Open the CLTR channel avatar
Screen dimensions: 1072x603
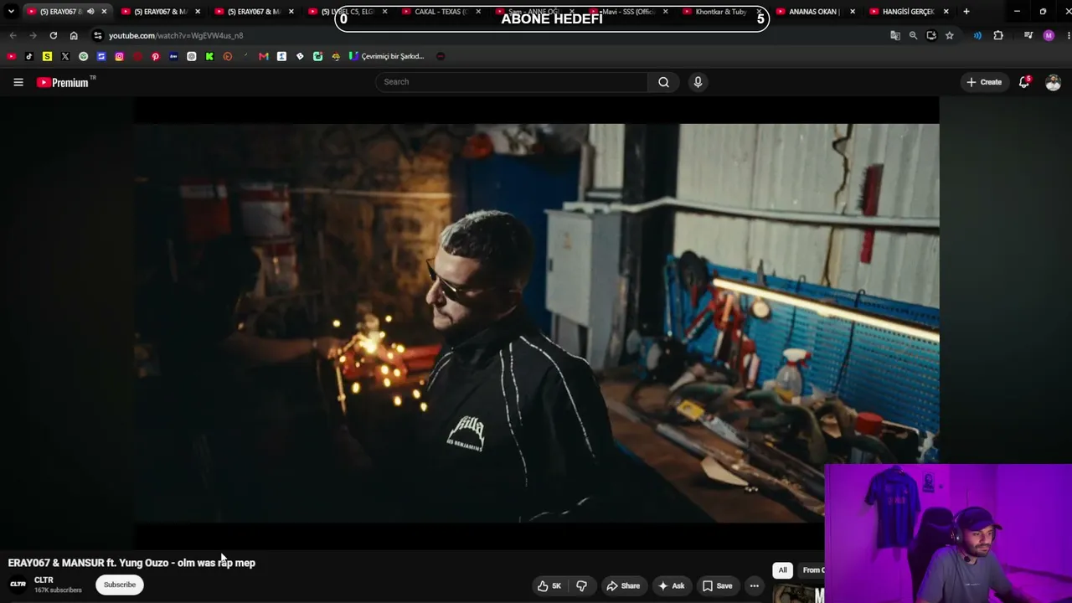tap(18, 584)
